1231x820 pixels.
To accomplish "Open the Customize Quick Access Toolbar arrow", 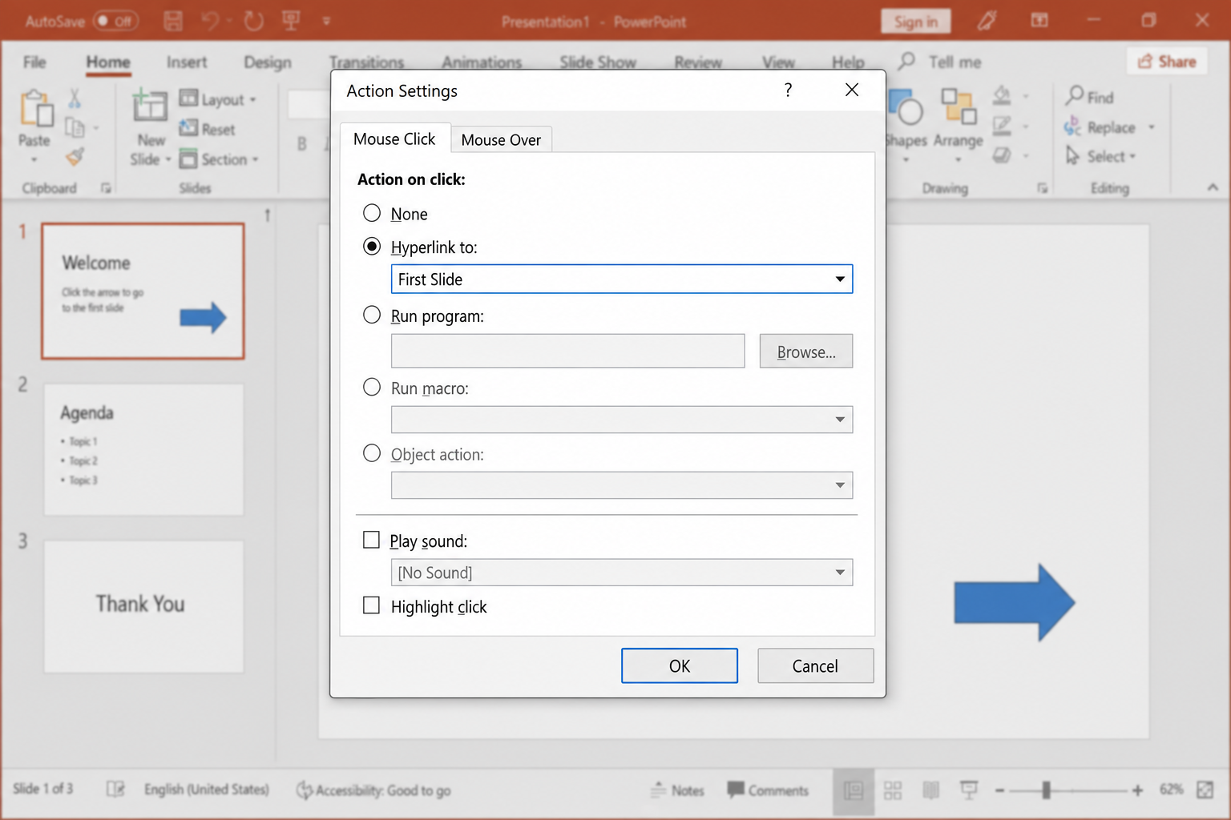I will (326, 22).
